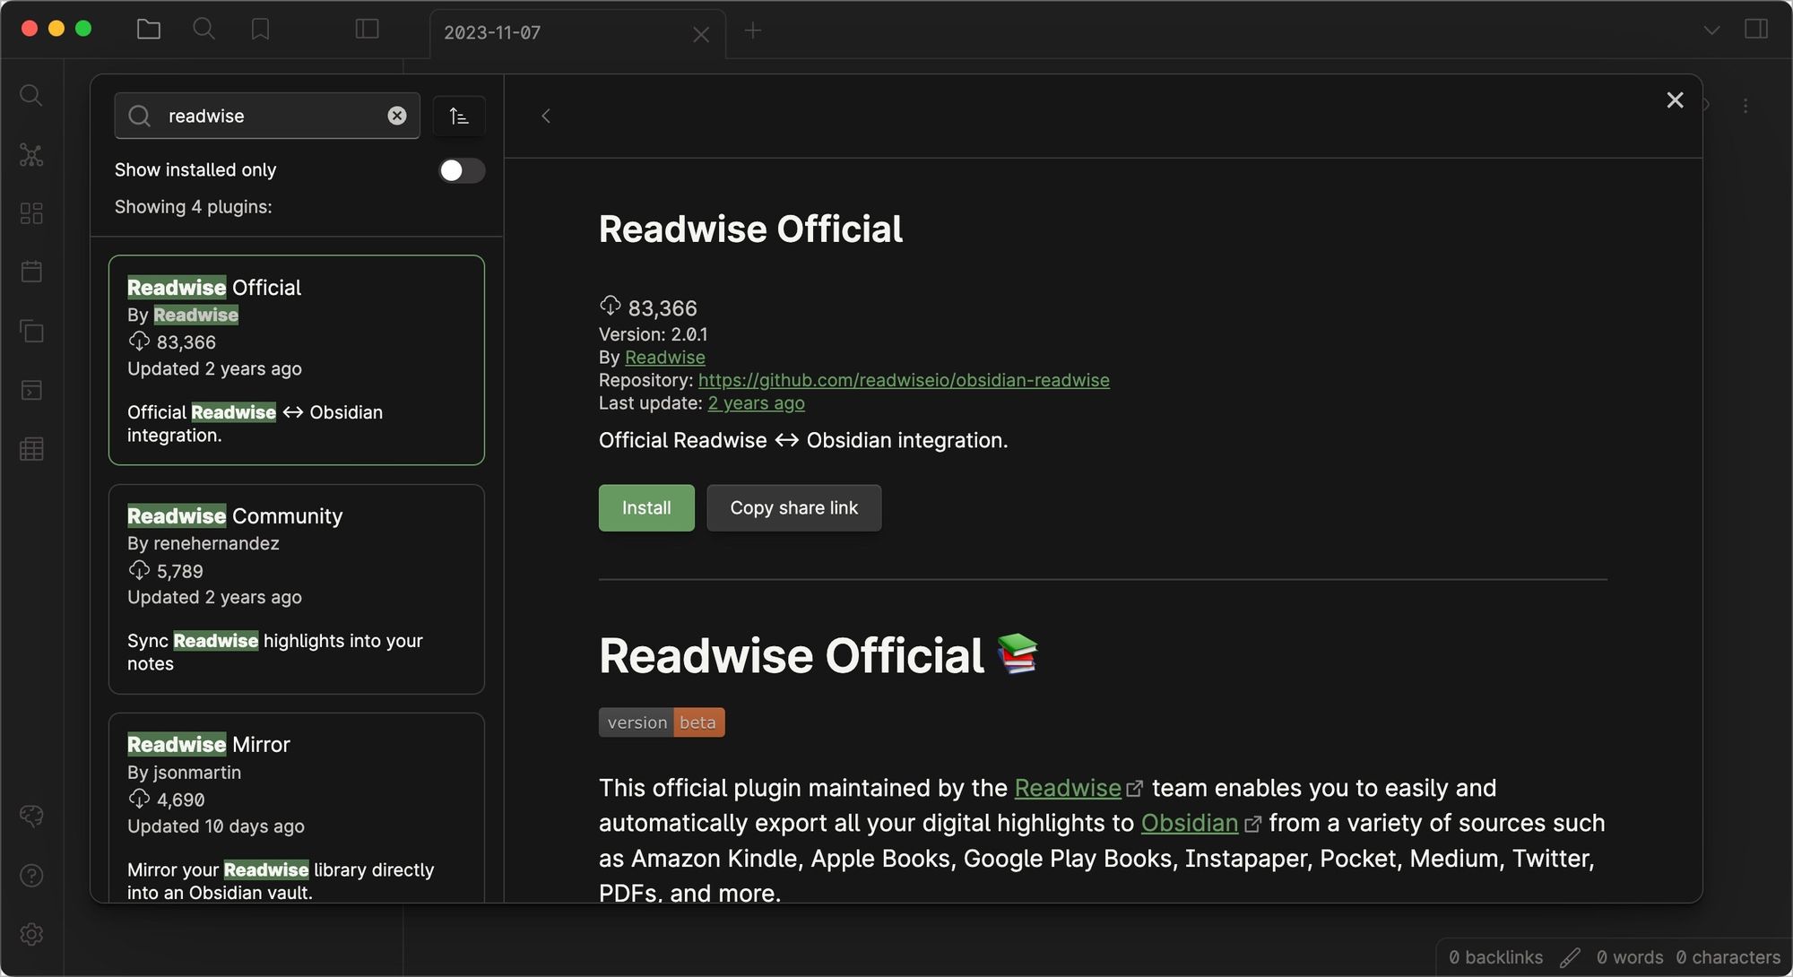Install the Readwise Official plugin

coord(646,508)
